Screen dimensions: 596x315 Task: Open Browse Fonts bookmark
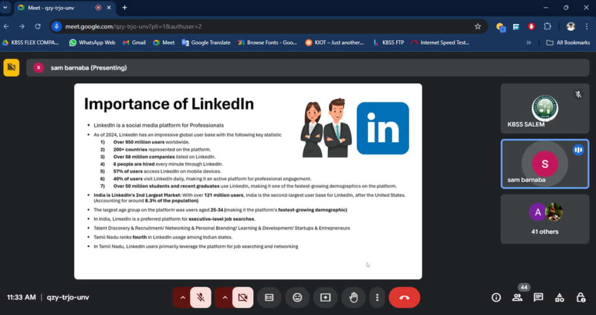pyautogui.click(x=268, y=43)
